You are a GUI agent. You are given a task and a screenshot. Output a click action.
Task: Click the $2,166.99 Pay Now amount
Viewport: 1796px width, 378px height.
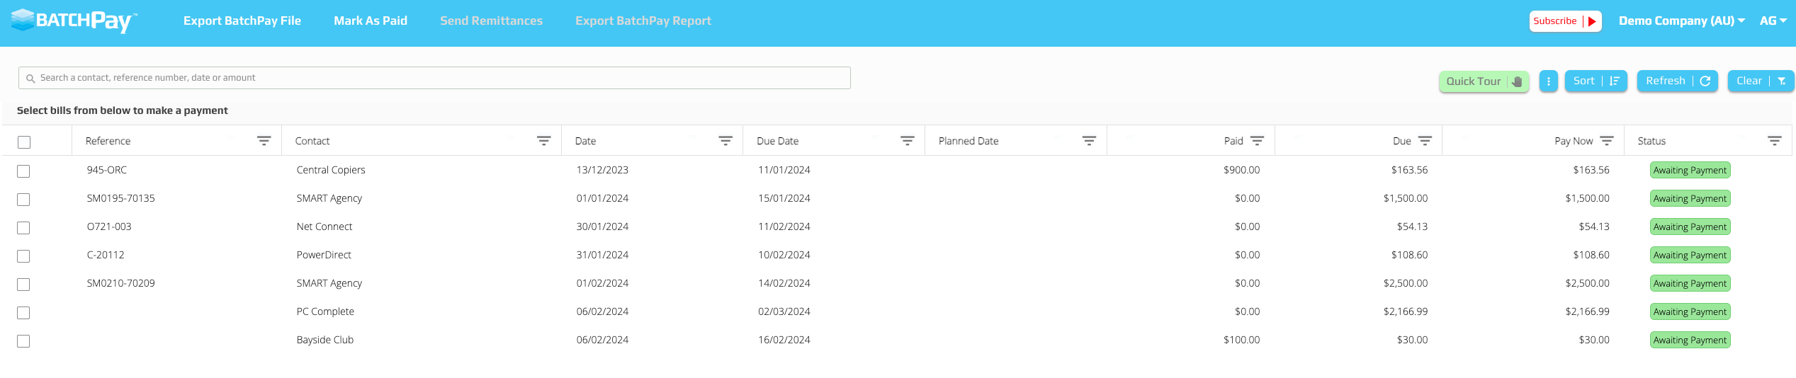tap(1587, 311)
